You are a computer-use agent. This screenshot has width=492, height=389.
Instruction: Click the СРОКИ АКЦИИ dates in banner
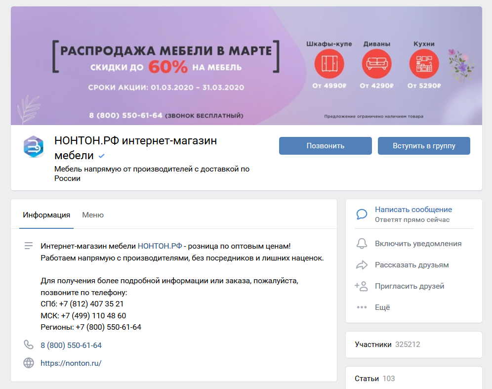(166, 87)
